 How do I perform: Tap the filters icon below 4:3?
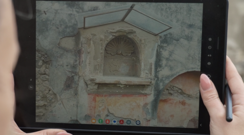click(209, 63)
